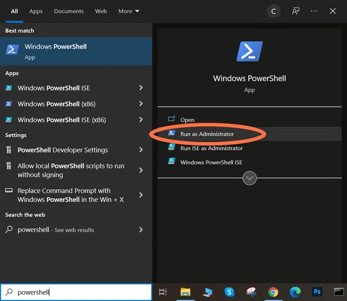Expand Allow local PowerShell scripts arrow
347x301 pixels.
point(141,170)
